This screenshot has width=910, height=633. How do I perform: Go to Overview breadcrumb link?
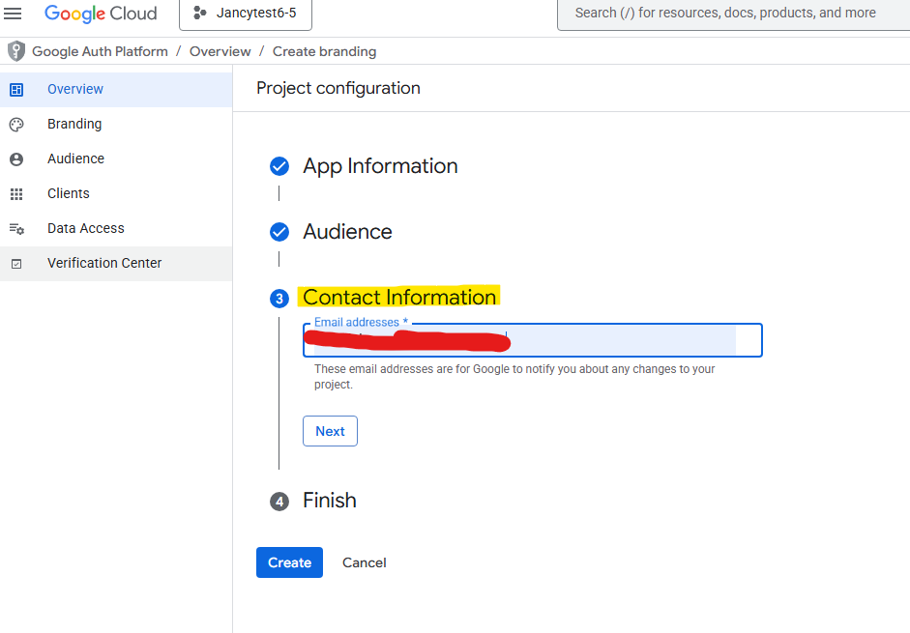tap(220, 51)
